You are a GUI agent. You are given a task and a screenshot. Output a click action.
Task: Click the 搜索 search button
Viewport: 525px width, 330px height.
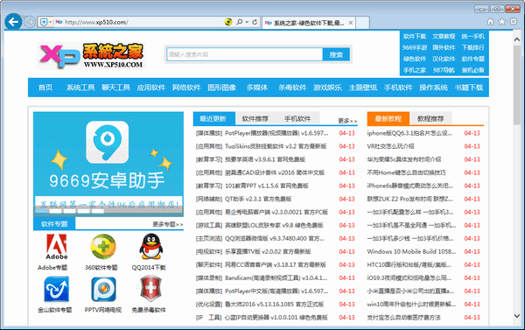tap(336, 54)
